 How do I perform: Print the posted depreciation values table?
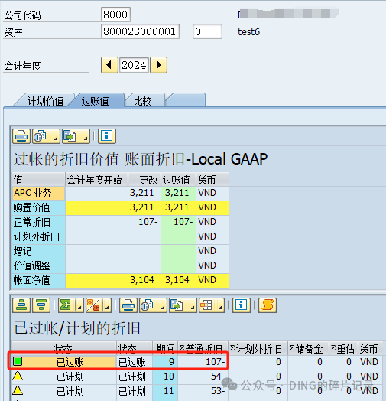(21, 136)
